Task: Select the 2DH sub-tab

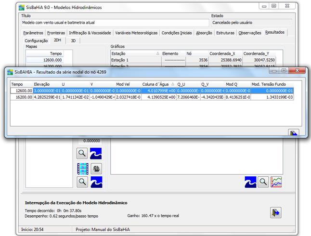Action: (57, 40)
